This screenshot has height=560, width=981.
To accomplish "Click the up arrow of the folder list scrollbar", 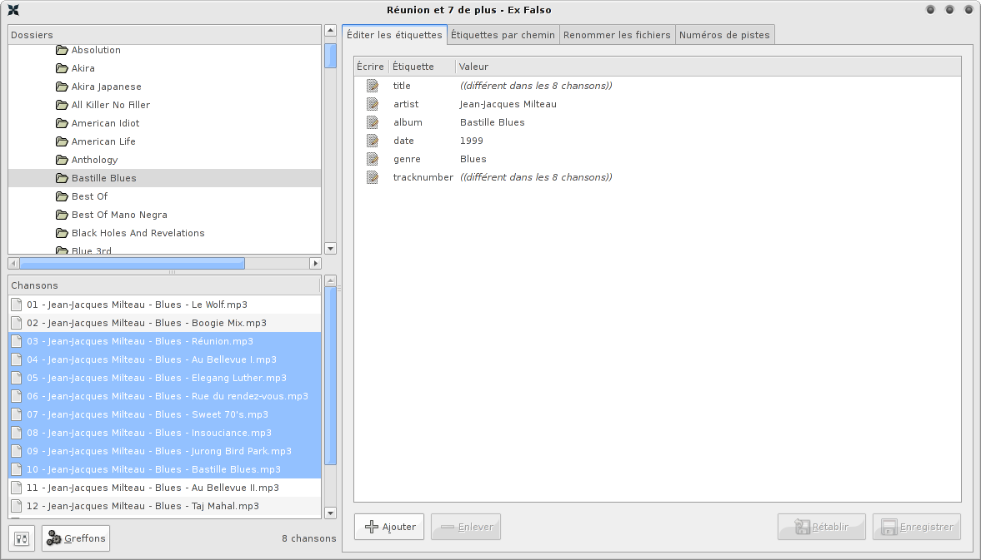I will [x=330, y=31].
